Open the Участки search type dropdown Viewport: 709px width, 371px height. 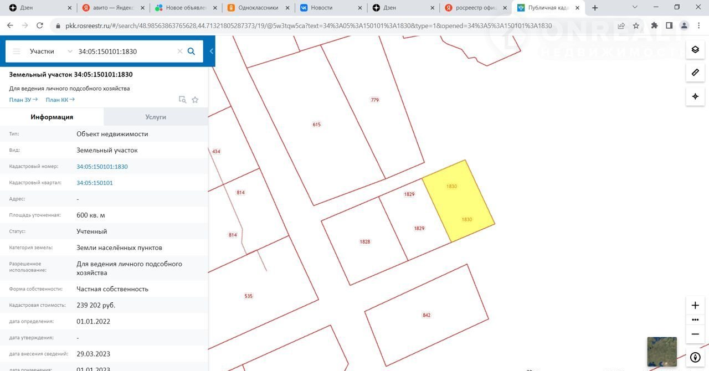tap(50, 51)
